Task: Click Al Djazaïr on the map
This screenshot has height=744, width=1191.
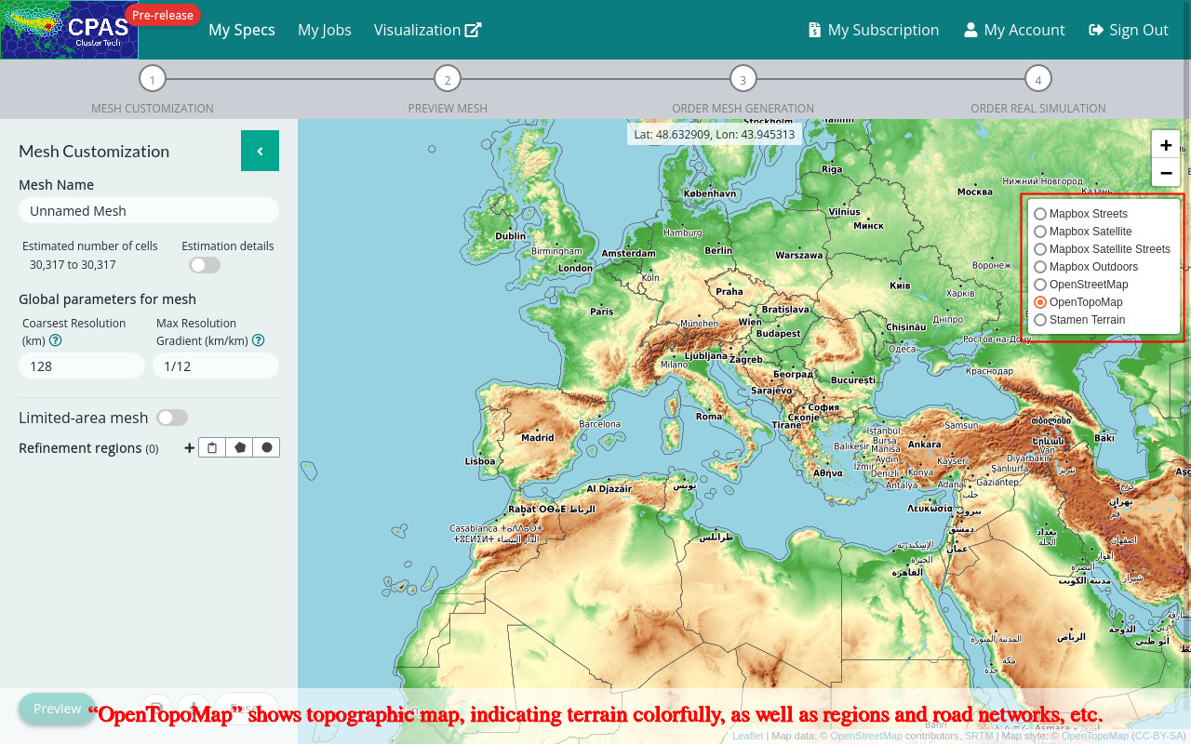Action: pyautogui.click(x=609, y=489)
